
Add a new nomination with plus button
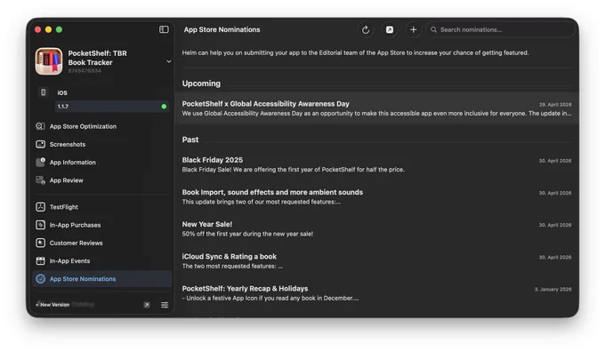pos(413,29)
